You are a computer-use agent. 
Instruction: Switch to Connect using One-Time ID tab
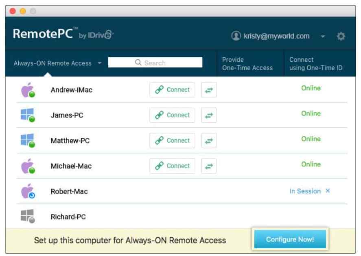[x=316, y=64]
